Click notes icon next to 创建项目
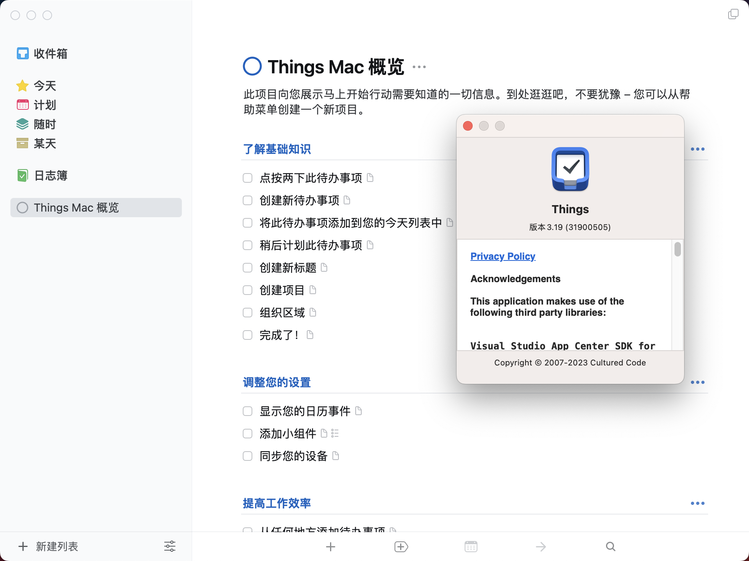The height and width of the screenshot is (561, 749). coord(313,290)
